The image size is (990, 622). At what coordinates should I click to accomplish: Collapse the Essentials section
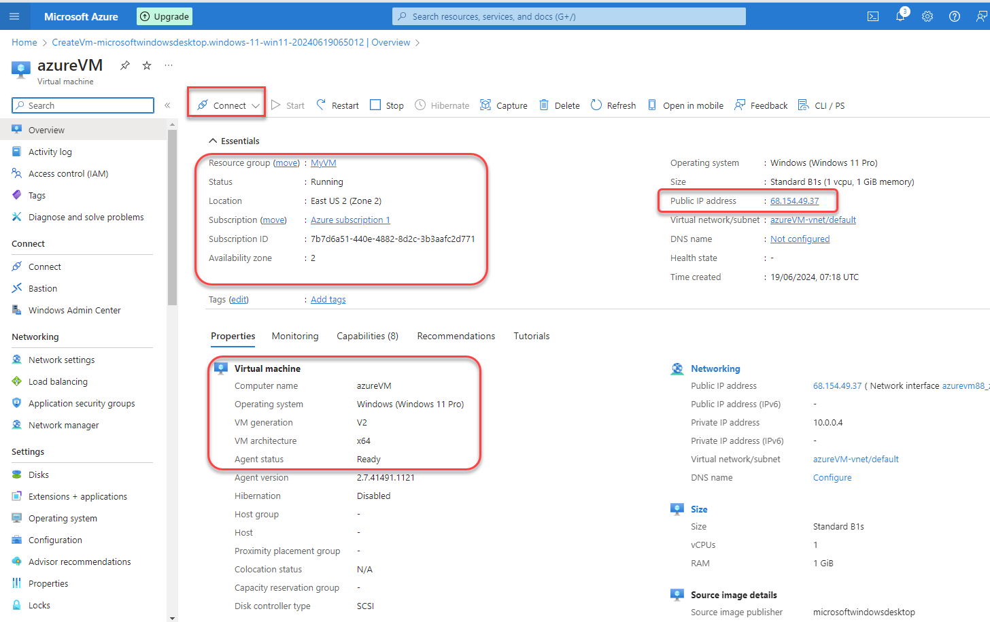point(213,140)
